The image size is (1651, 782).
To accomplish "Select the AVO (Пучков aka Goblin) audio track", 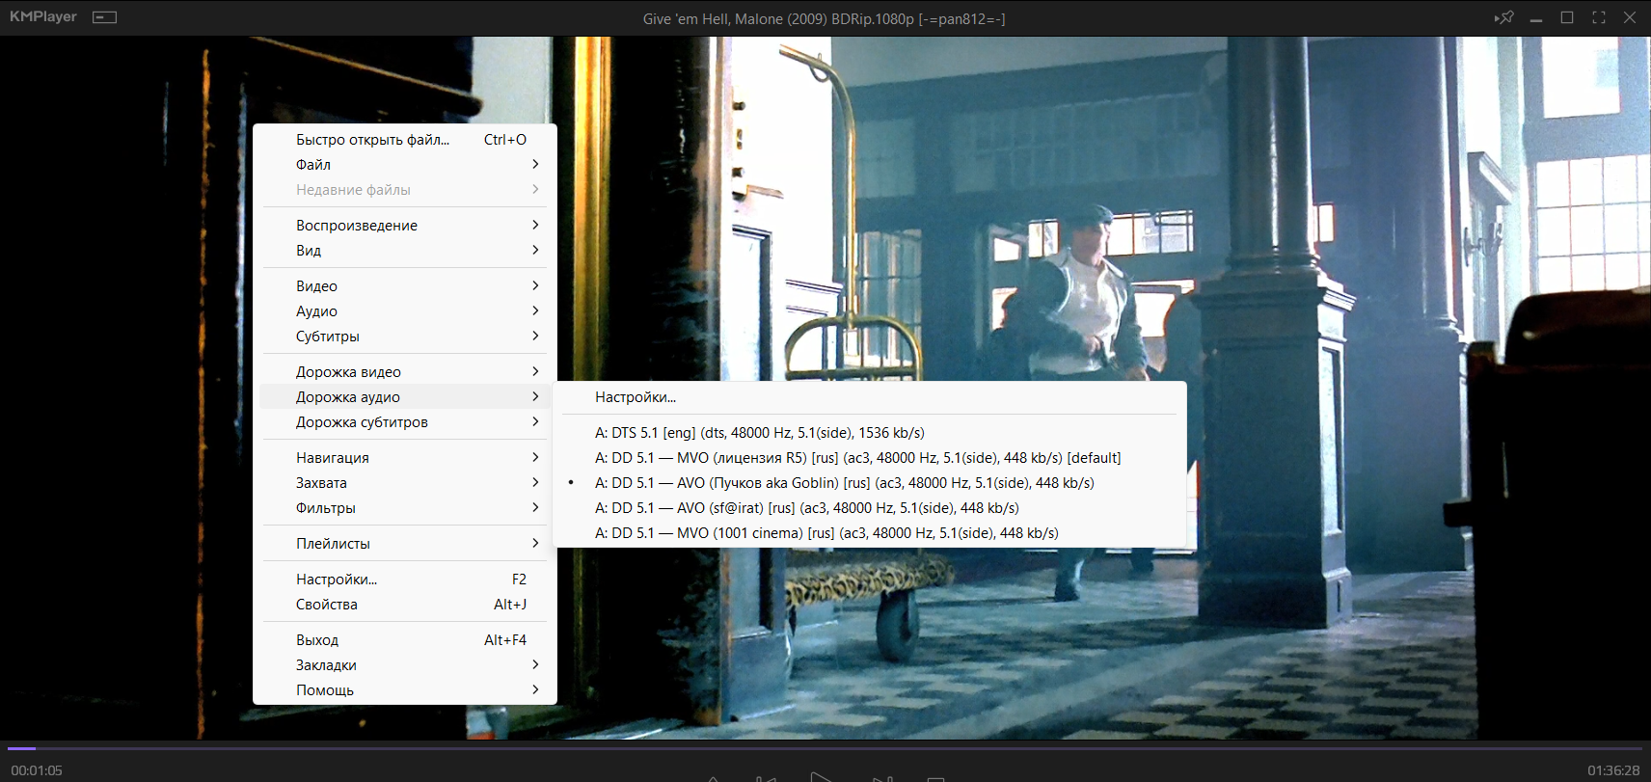I will pyautogui.click(x=870, y=483).
